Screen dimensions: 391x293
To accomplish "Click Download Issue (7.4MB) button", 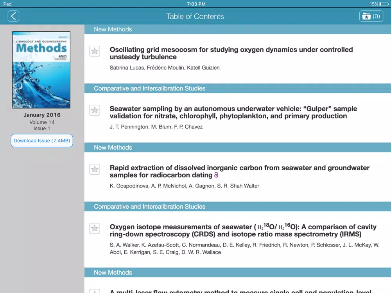I will (x=42, y=141).
